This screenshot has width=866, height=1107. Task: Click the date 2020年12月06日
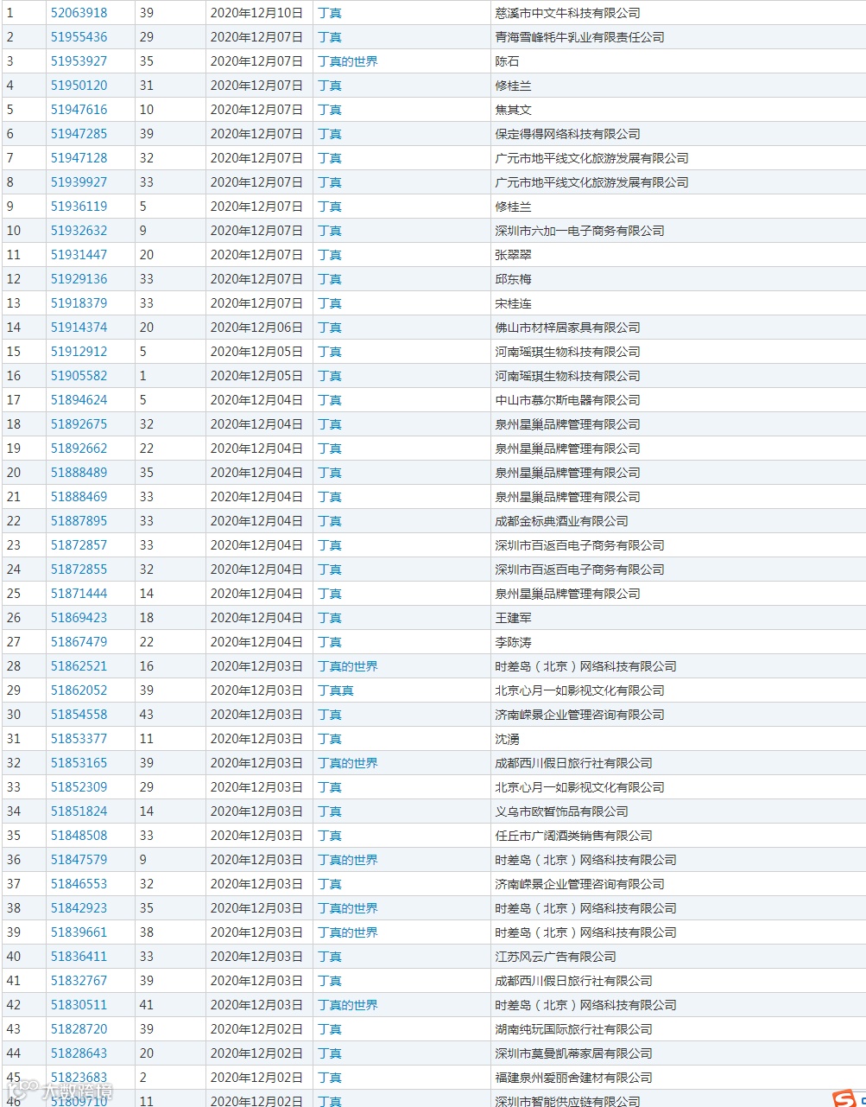pos(257,328)
